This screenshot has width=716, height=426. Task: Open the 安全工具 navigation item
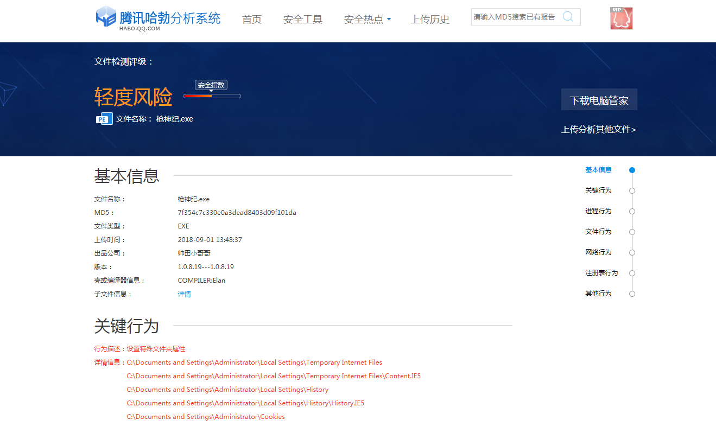(x=303, y=20)
